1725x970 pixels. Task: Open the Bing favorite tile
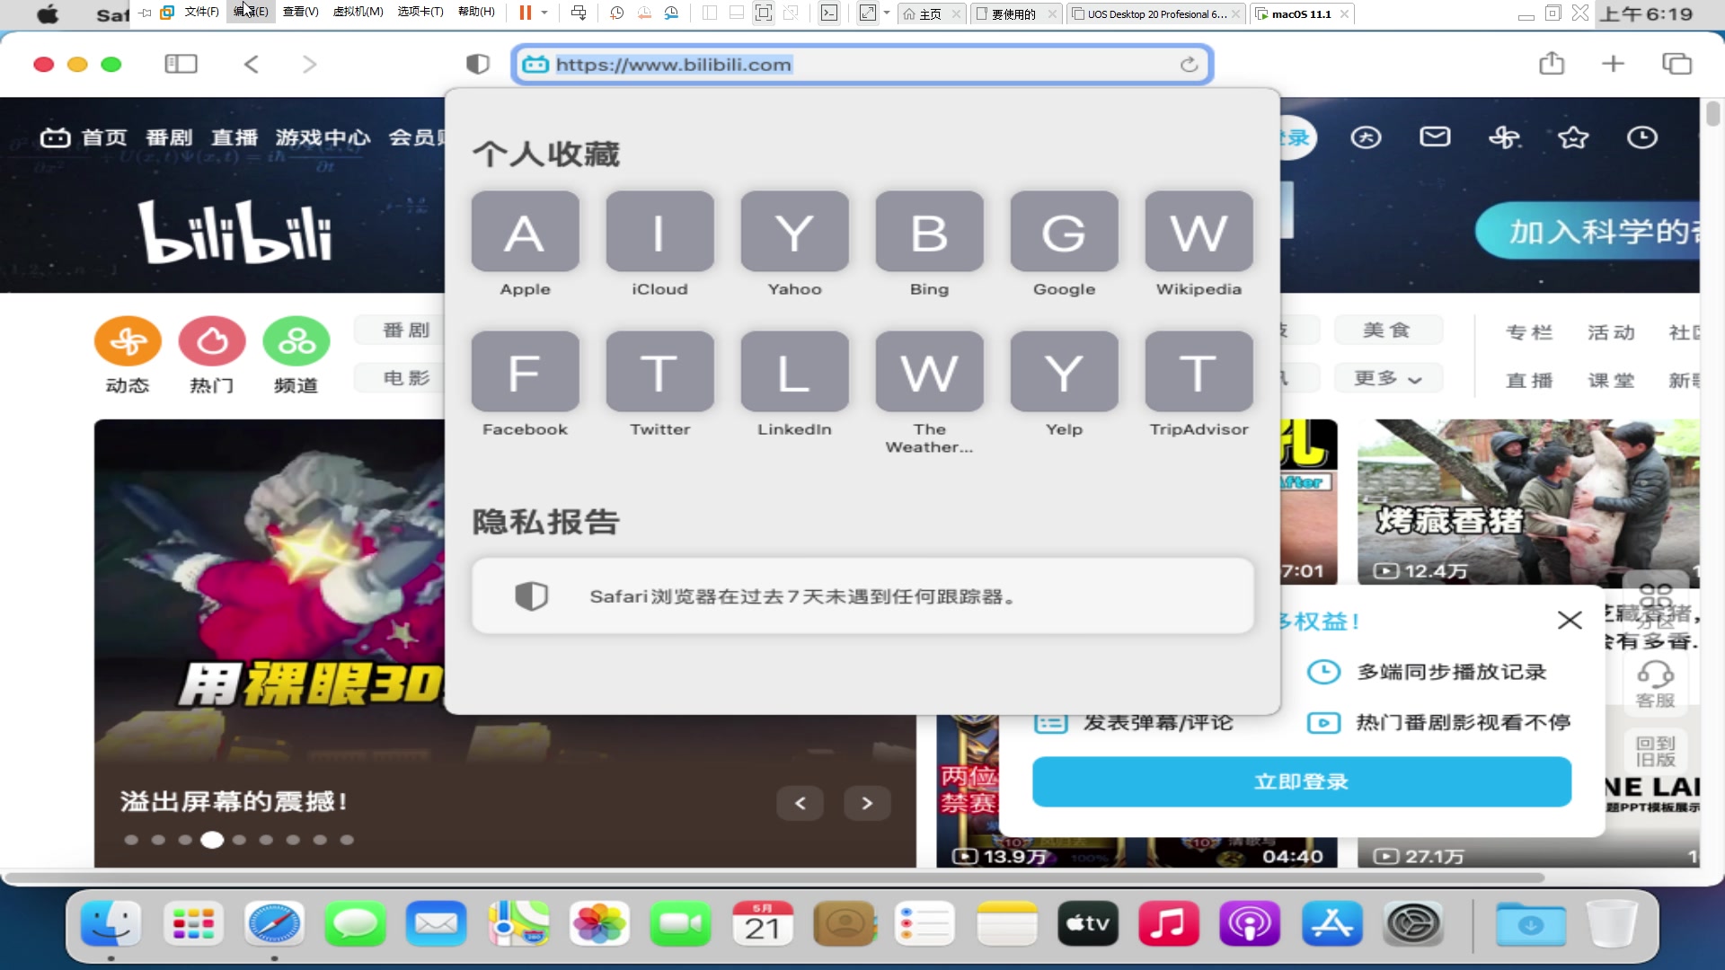tap(929, 232)
